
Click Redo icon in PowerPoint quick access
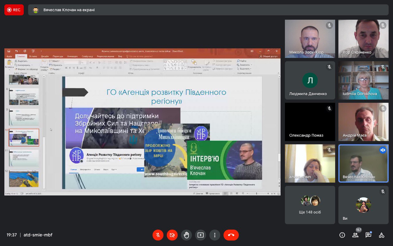tap(25, 51)
